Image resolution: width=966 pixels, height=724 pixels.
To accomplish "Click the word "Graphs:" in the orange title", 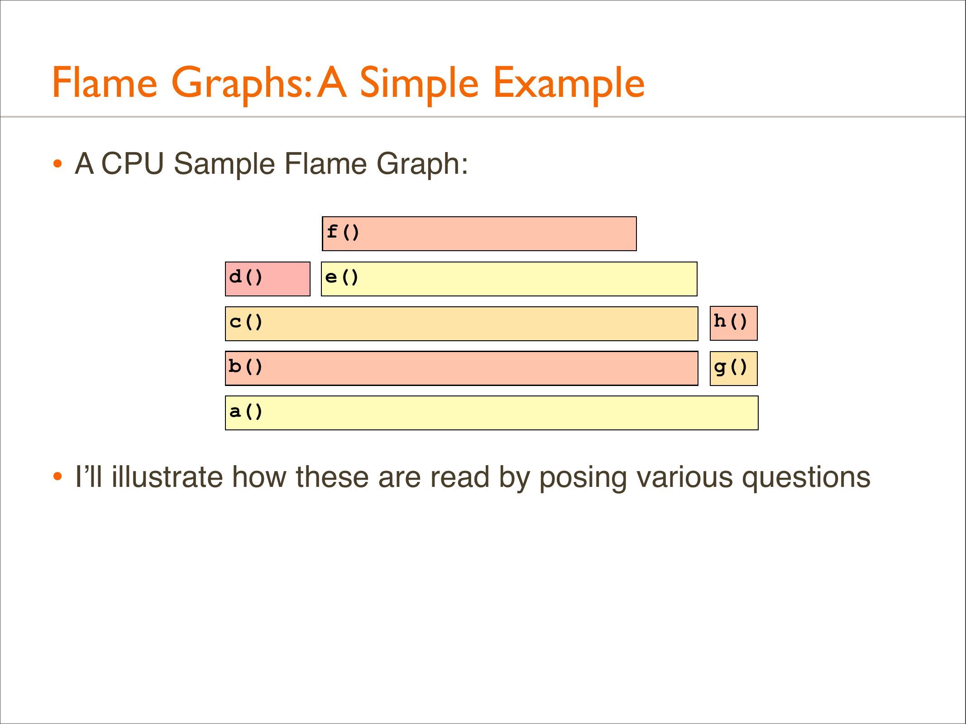I will (242, 84).
